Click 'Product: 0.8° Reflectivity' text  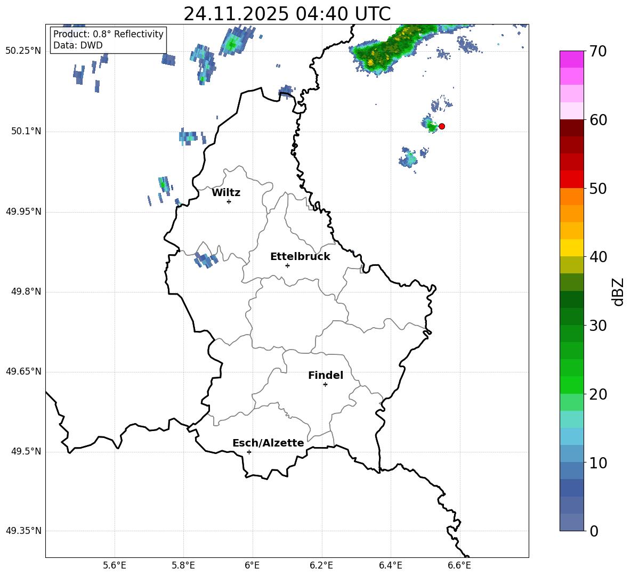click(108, 34)
